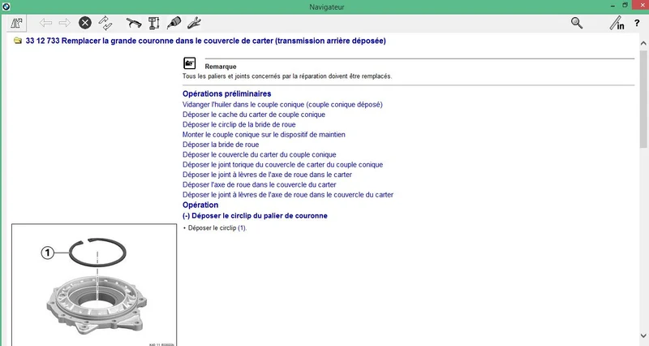Click the wrench and screwdriver icon
This screenshot has height=346, width=649.
(x=194, y=23)
